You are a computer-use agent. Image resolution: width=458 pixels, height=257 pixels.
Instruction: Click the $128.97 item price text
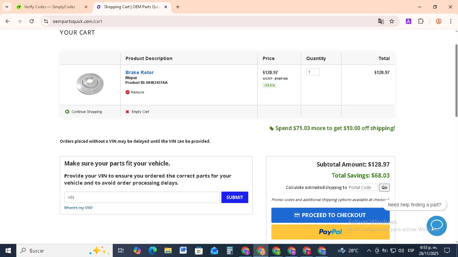[270, 73]
